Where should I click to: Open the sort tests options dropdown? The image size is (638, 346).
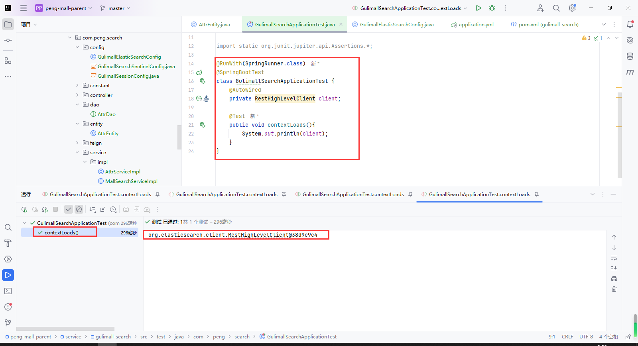point(93,209)
